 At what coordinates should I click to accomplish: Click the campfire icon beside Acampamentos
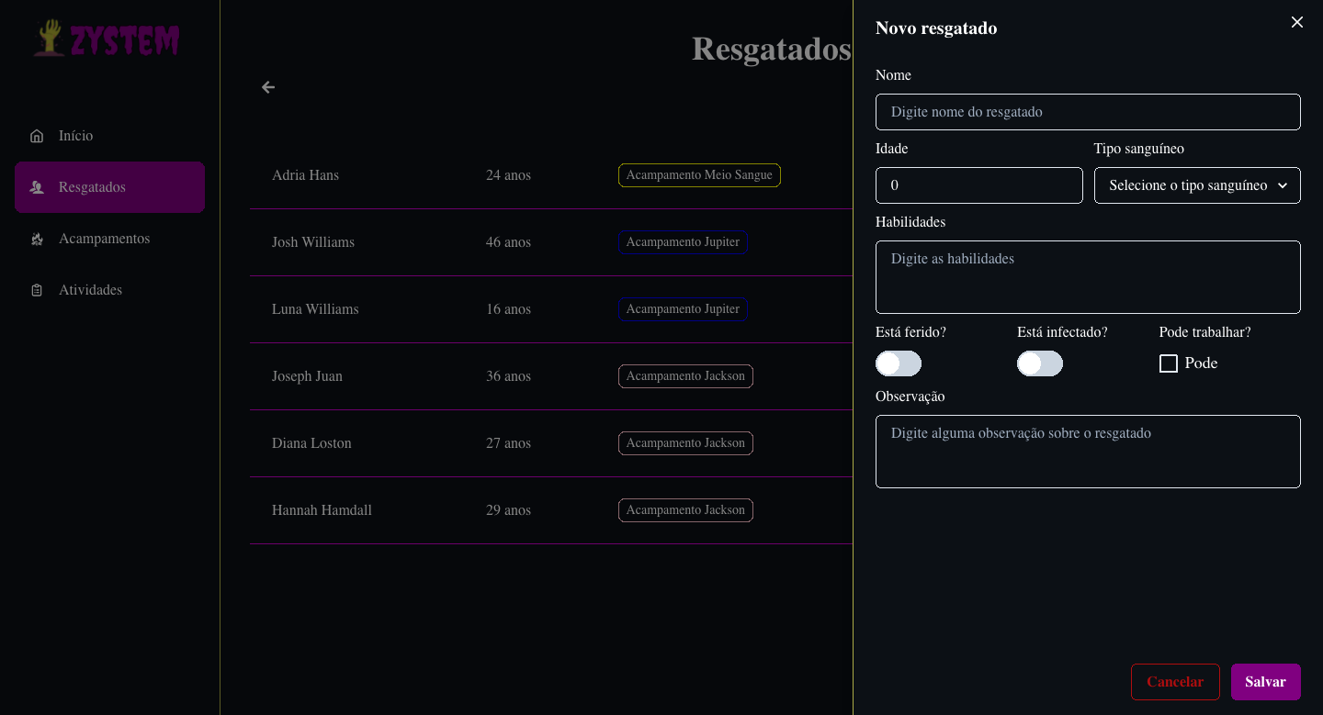(37, 239)
